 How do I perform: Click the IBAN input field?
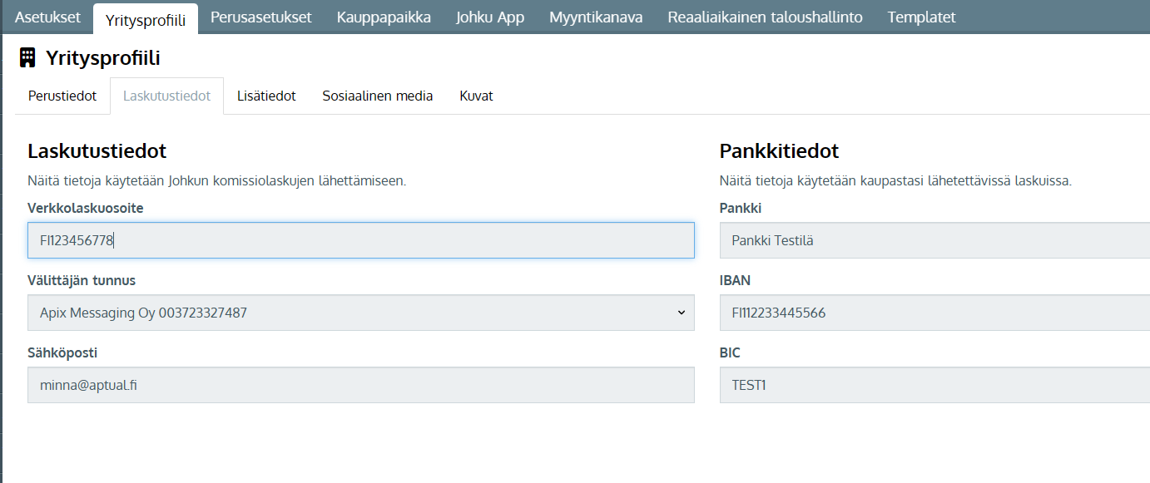coord(934,313)
